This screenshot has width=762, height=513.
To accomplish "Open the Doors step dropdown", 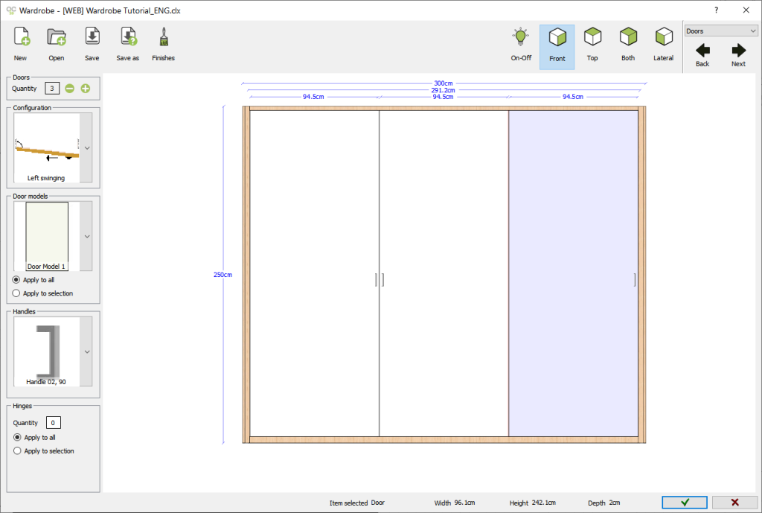I will click(721, 31).
